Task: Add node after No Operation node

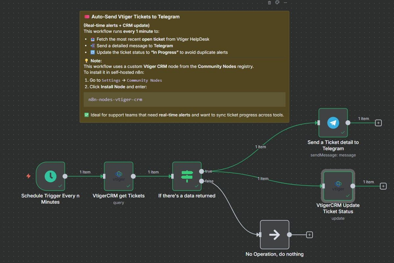Action: [x=309, y=235]
